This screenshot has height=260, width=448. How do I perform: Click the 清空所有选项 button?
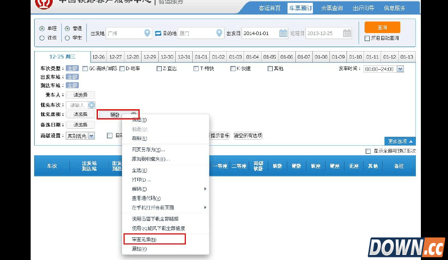pos(248,136)
